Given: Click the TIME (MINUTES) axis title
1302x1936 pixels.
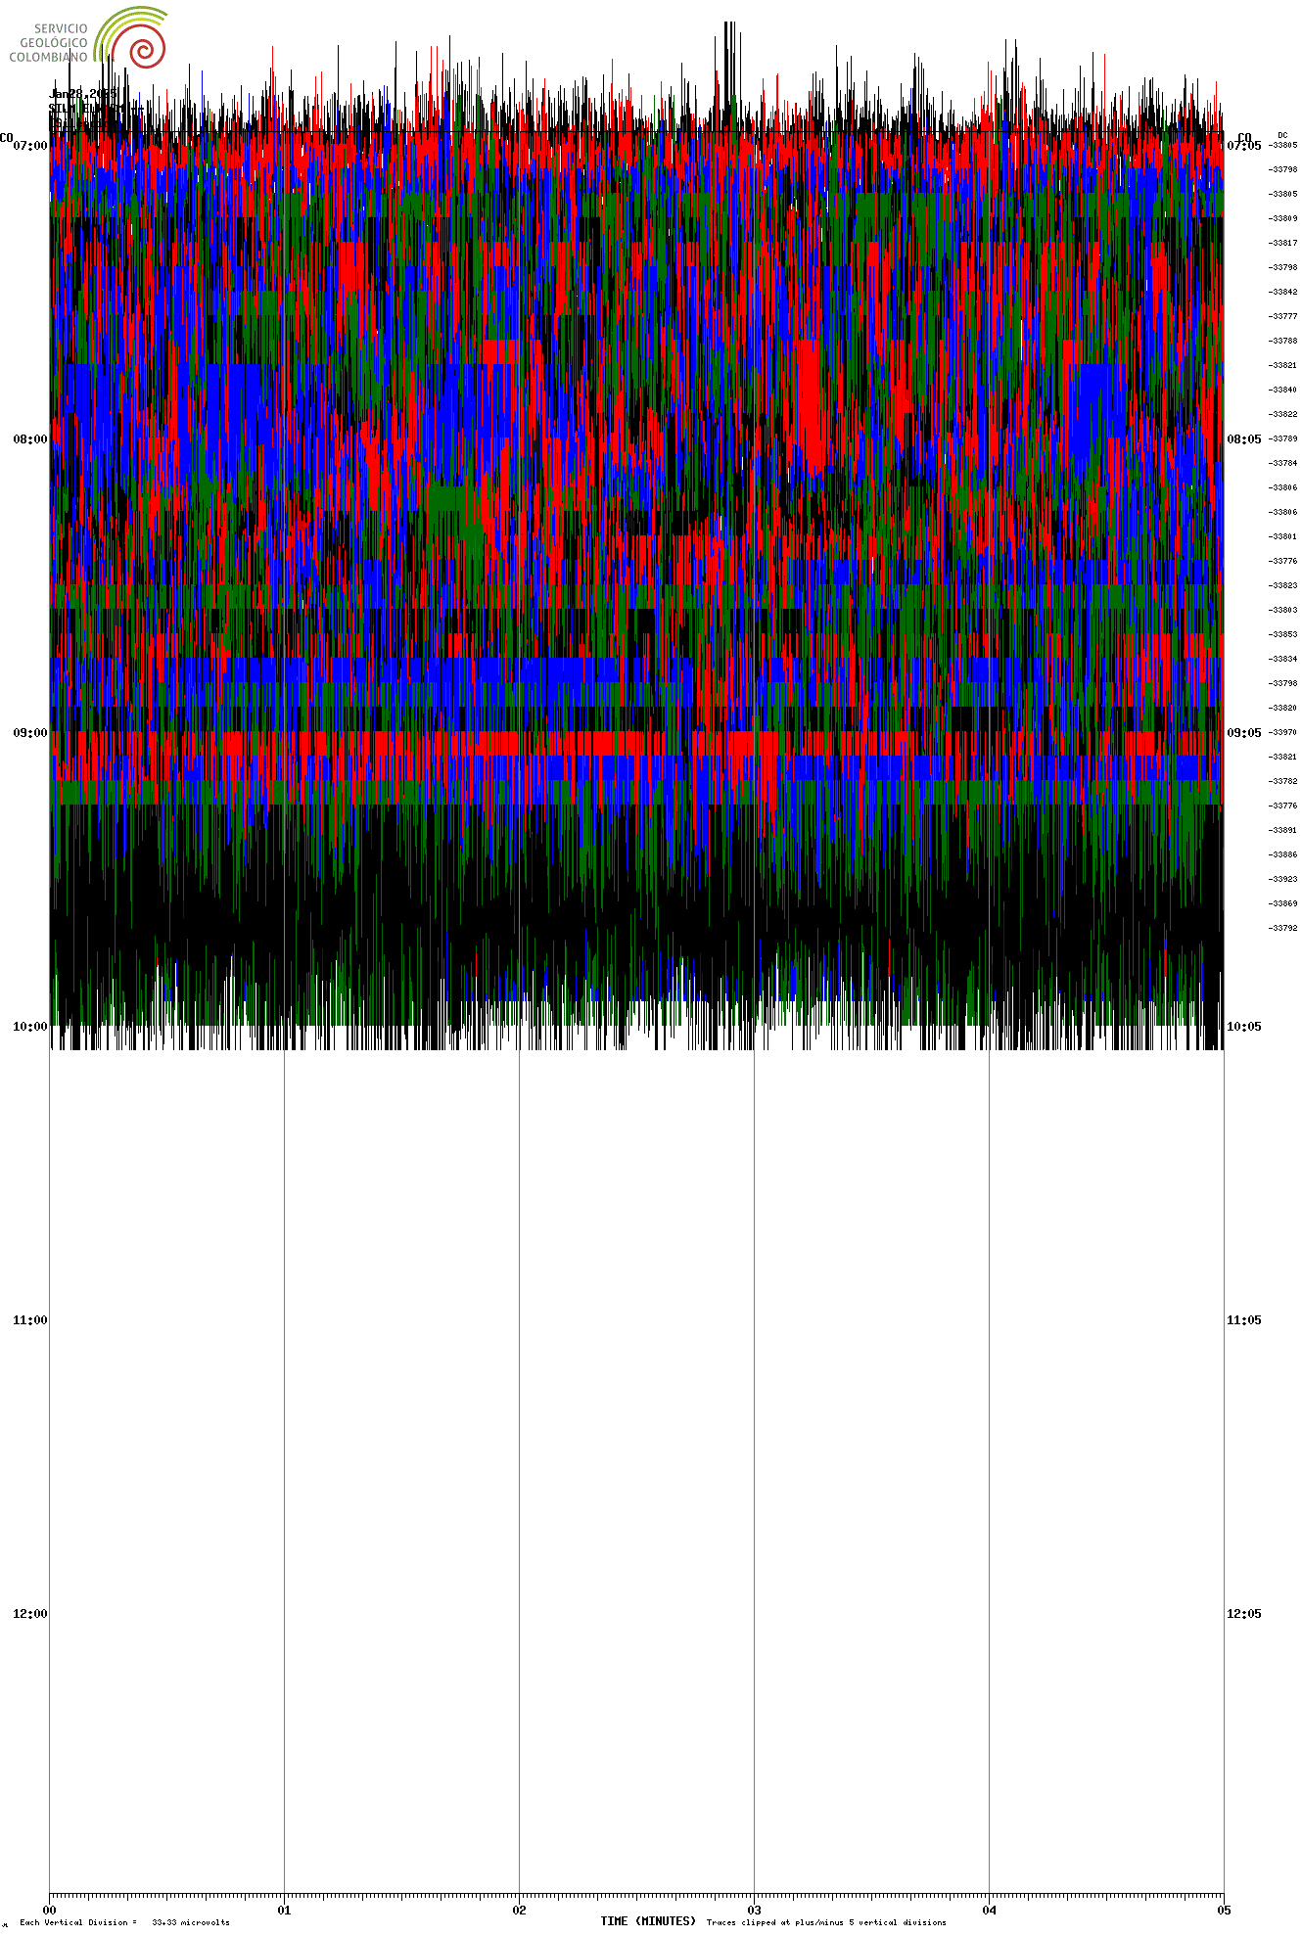Looking at the screenshot, I should pyautogui.click(x=648, y=1921).
